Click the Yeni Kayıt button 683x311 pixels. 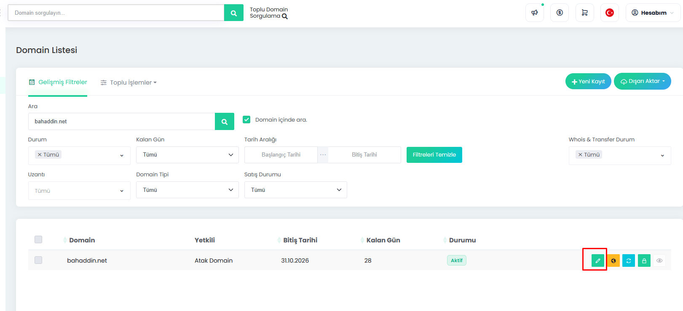588,81
